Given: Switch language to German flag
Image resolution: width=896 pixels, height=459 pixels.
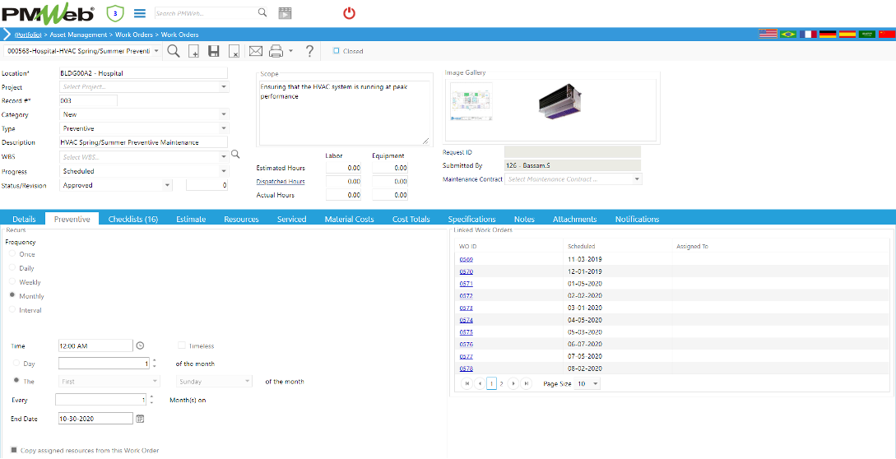Looking at the screenshot, I should [828, 35].
